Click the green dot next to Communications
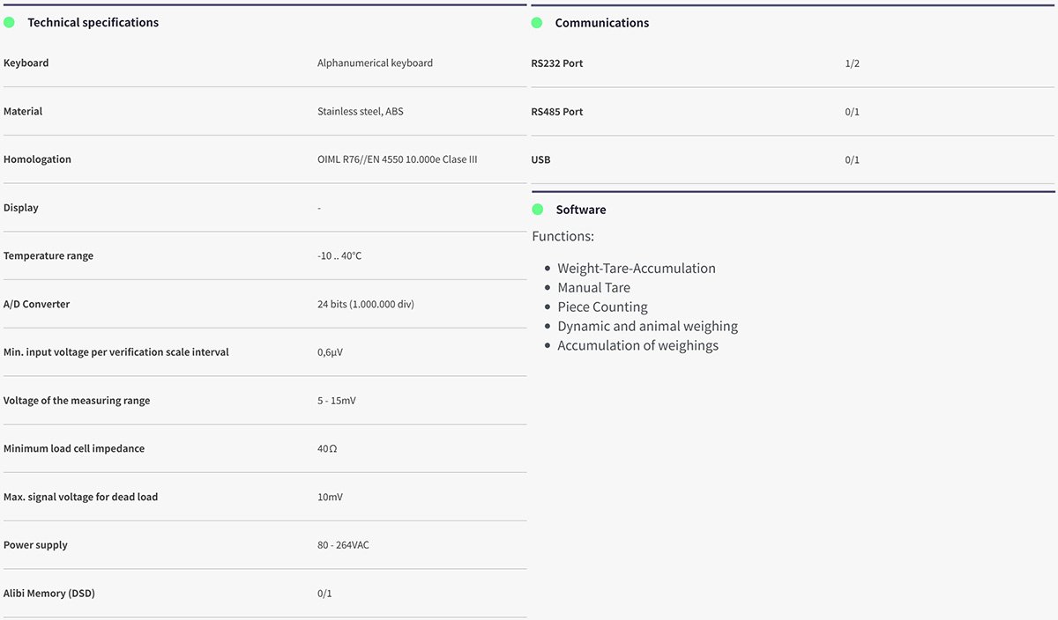This screenshot has width=1058, height=620. [537, 23]
